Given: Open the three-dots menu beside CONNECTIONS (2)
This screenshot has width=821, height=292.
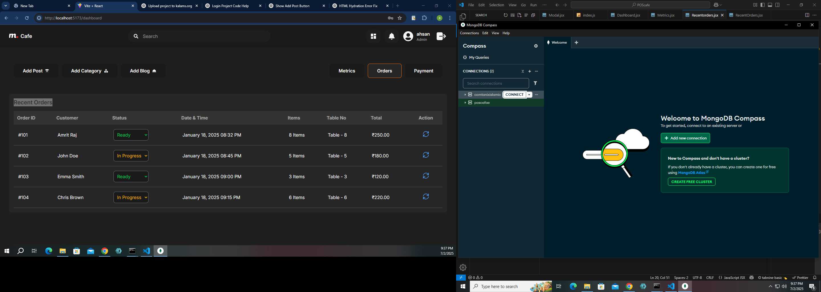Looking at the screenshot, I should 537,71.
